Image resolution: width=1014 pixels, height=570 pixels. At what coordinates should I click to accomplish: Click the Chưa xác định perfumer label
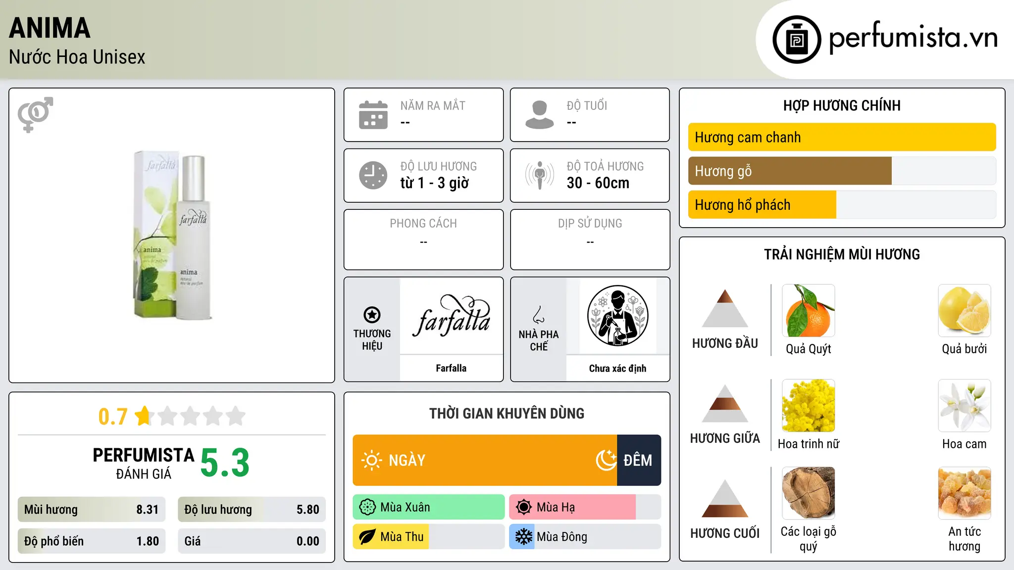pyautogui.click(x=617, y=368)
